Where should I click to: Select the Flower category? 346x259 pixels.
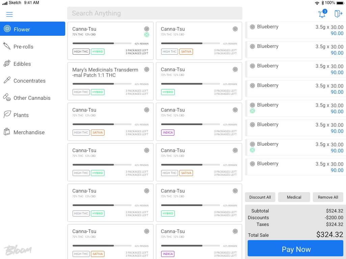click(x=33, y=29)
